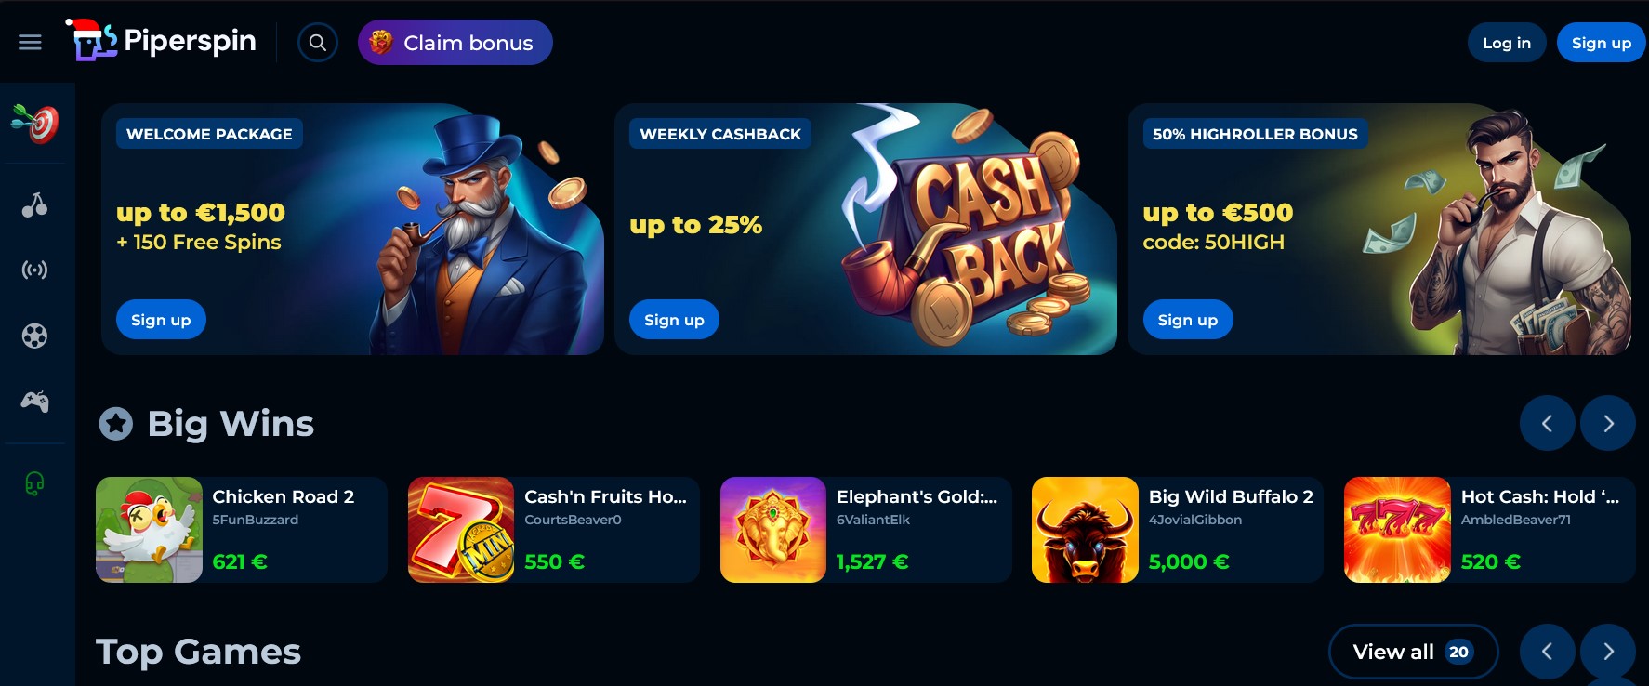Viewport: 1649px width, 686px height.
Task: Advance Top Games carousel right arrow
Action: click(1608, 652)
